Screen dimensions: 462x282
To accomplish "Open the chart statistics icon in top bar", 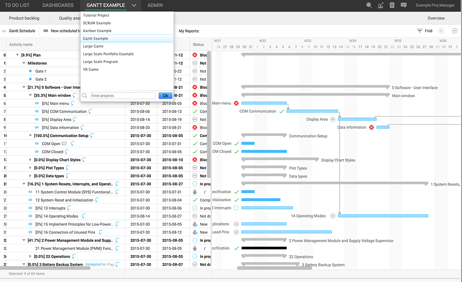I will click(381, 5).
